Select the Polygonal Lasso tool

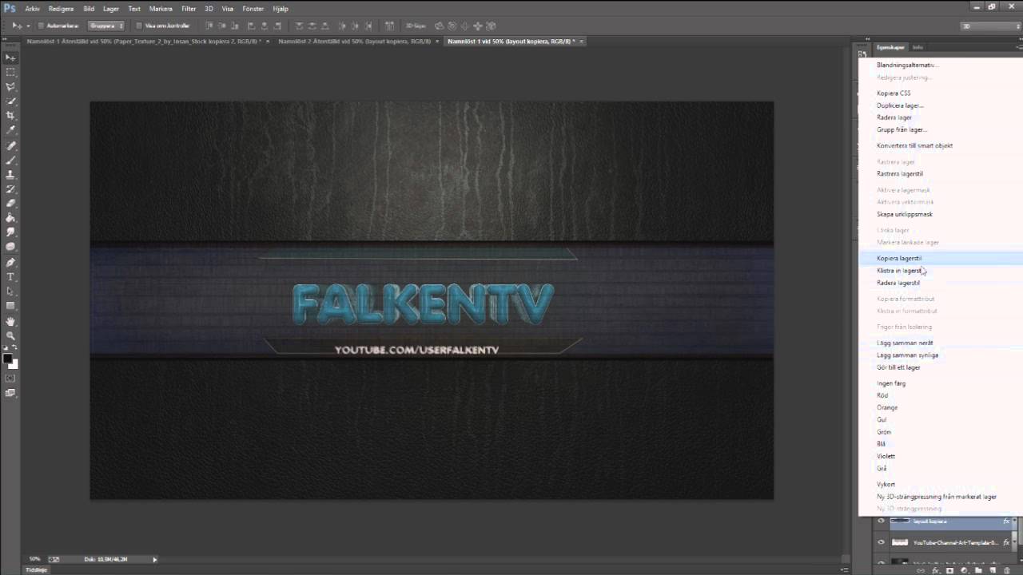click(x=10, y=86)
